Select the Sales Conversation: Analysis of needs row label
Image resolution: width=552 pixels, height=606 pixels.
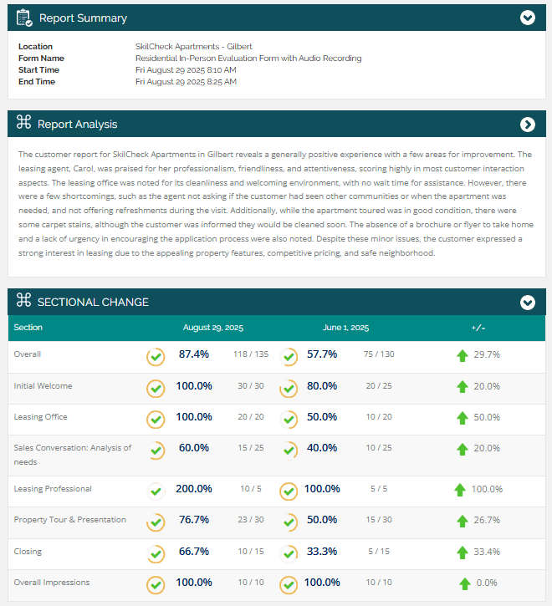tap(73, 453)
